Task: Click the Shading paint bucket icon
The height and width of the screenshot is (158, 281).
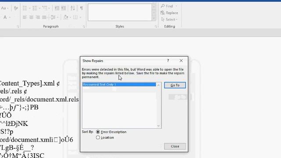Action: (x=66, y=17)
